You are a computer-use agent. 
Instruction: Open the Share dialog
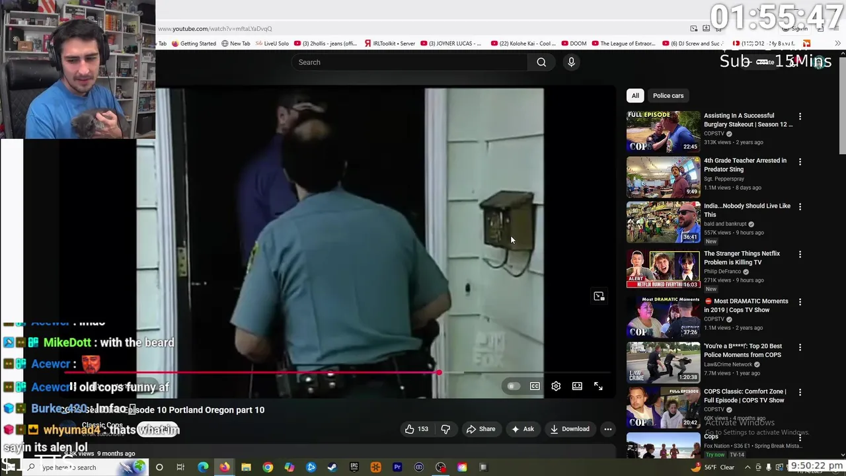481,429
